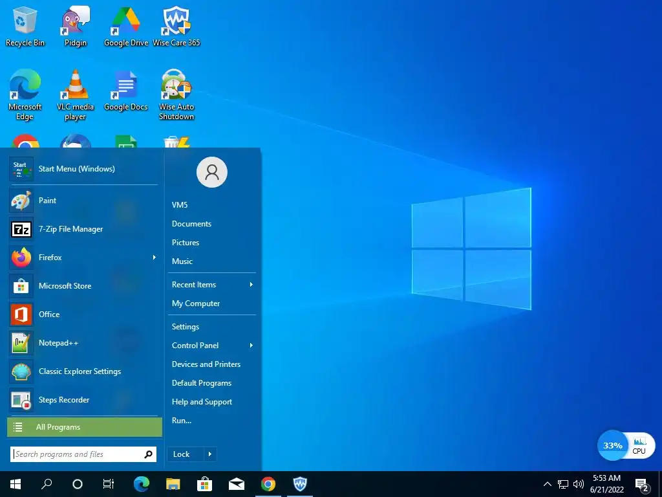Click the Start Menu (Windows) entry

[x=83, y=169]
